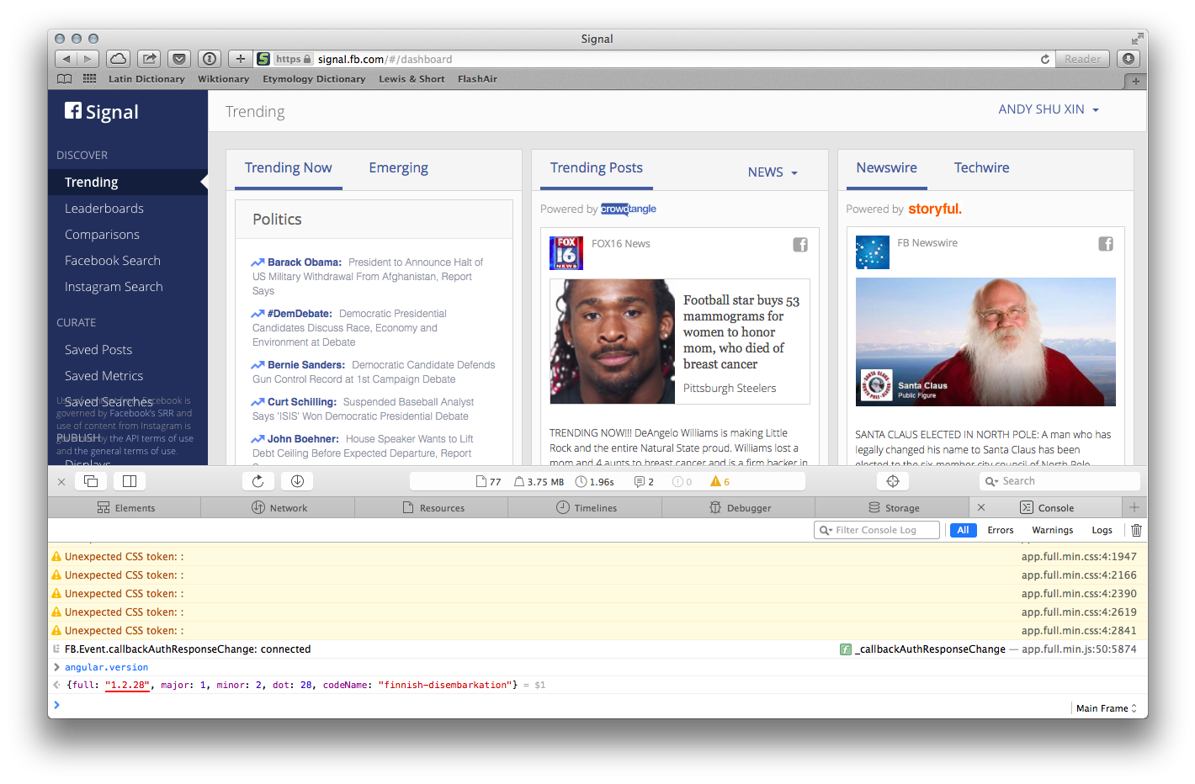Reload the page with refresh icon

pyautogui.click(x=1045, y=59)
